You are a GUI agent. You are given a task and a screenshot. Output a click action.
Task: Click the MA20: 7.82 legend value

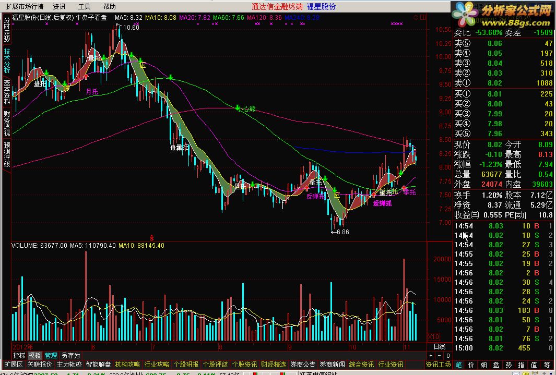click(195, 17)
